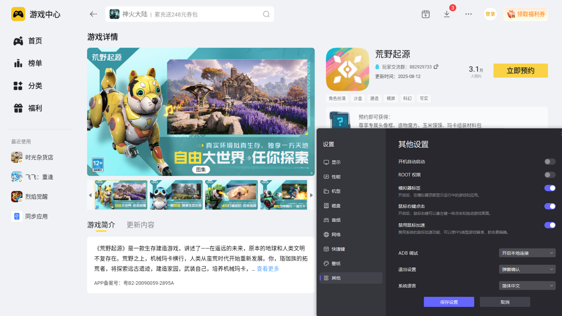Open the 磁盘 settings section

tap(336, 205)
